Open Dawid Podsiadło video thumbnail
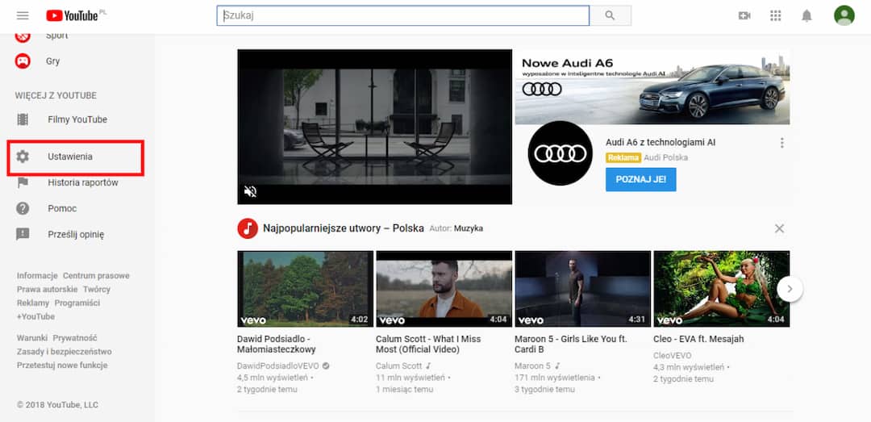 click(x=305, y=289)
